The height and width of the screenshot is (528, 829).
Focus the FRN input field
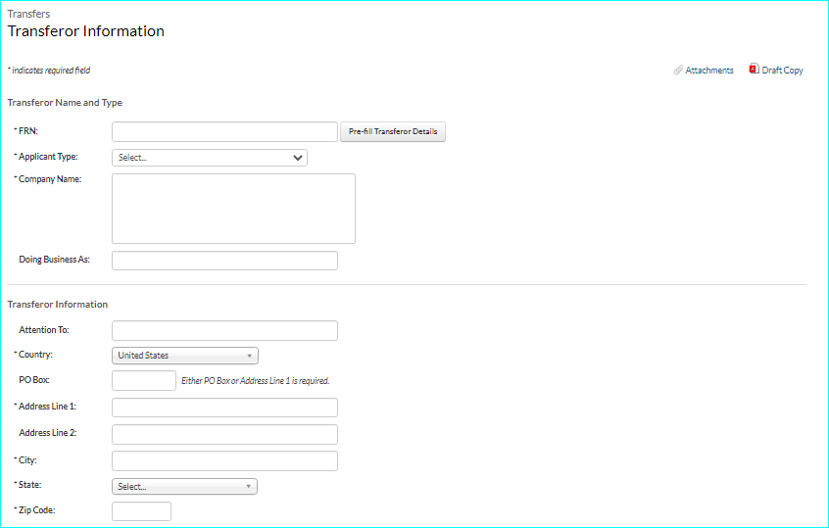point(224,131)
